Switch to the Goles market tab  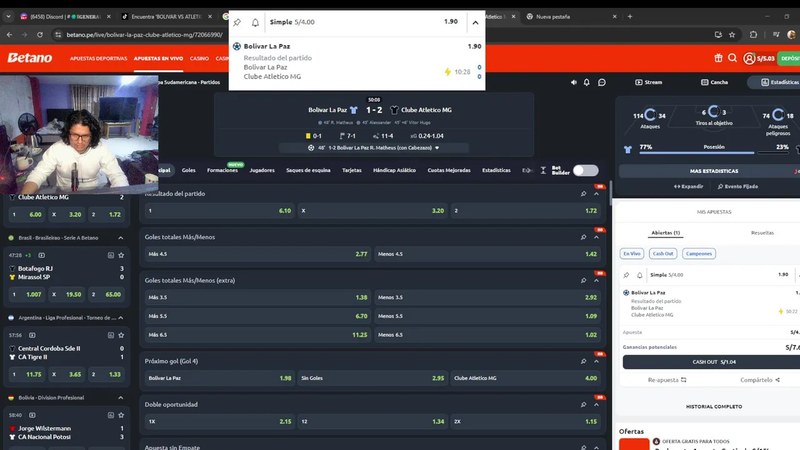pos(189,170)
